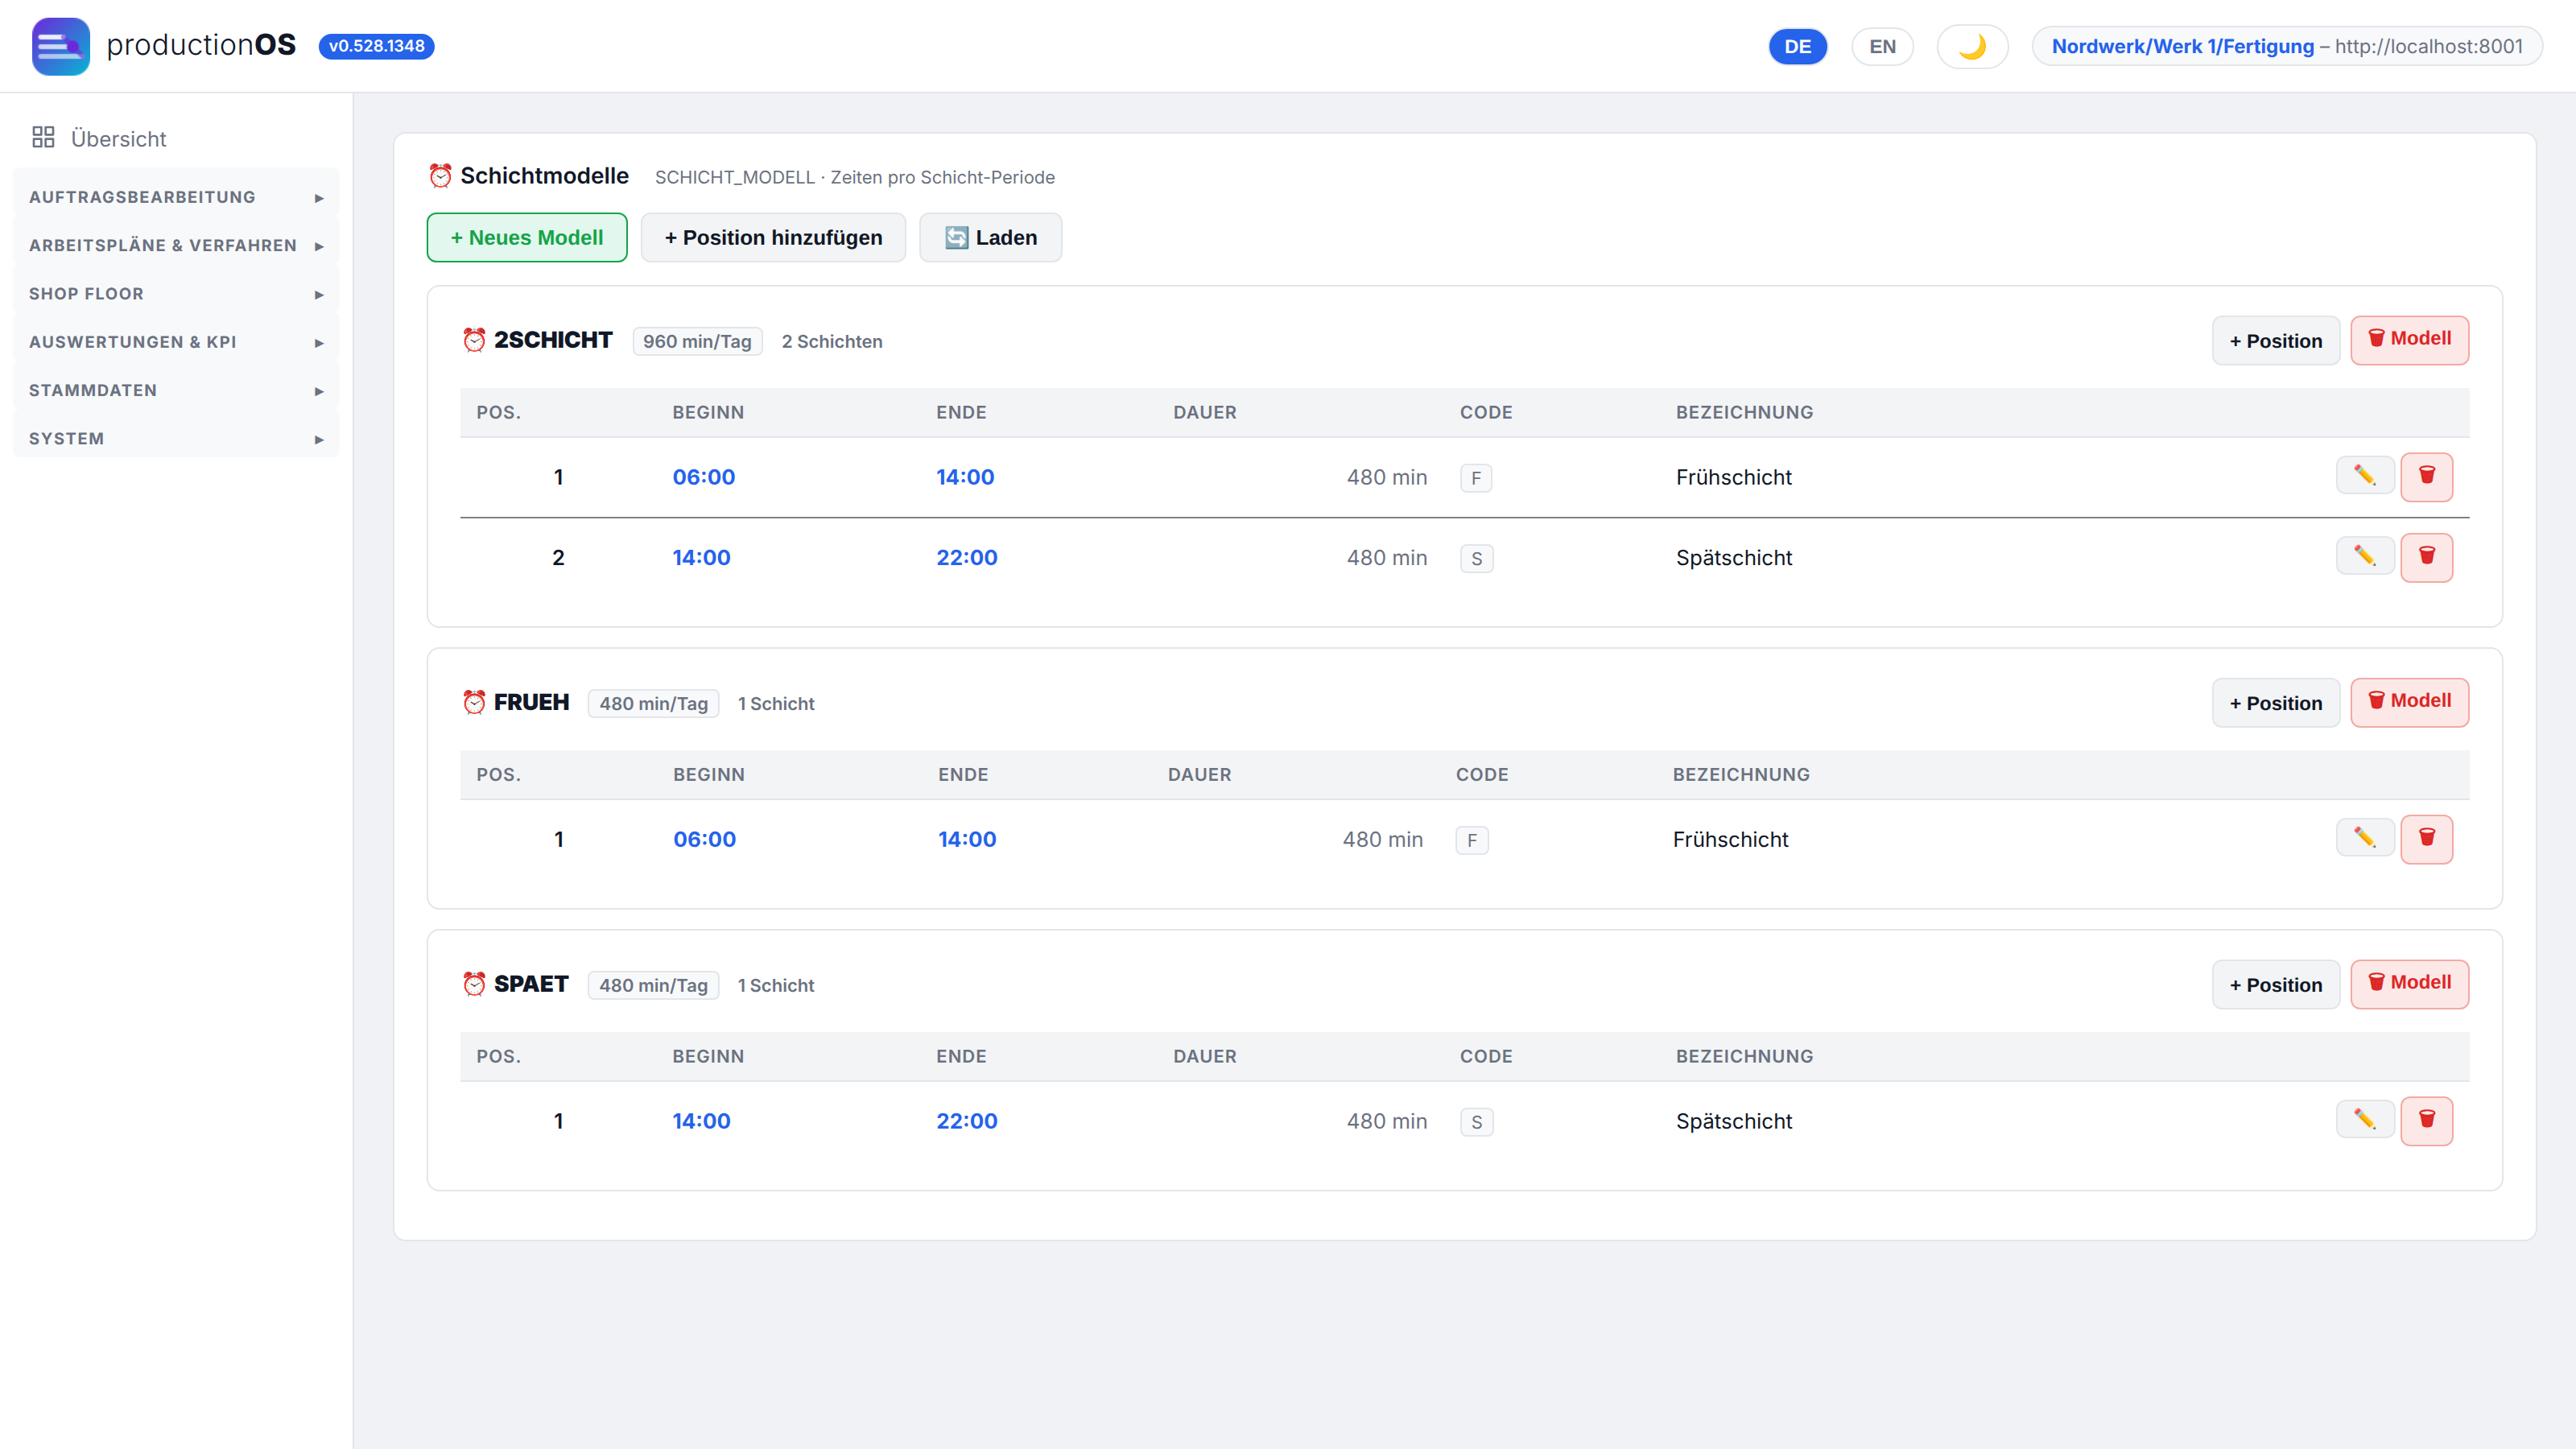This screenshot has height=1449, width=2576.
Task: Add a position to the FRUEH model
Action: tap(2275, 703)
